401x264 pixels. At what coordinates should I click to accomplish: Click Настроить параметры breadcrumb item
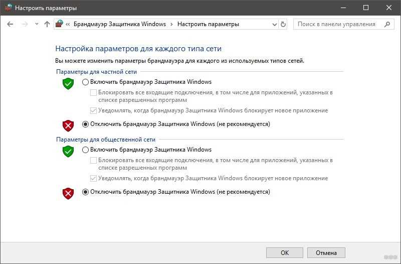click(x=208, y=24)
